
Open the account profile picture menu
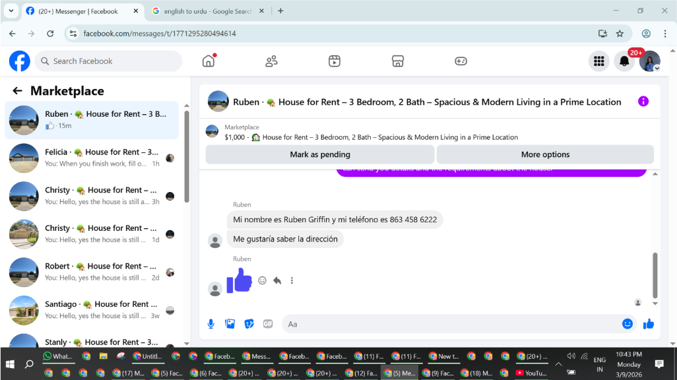[x=650, y=61]
